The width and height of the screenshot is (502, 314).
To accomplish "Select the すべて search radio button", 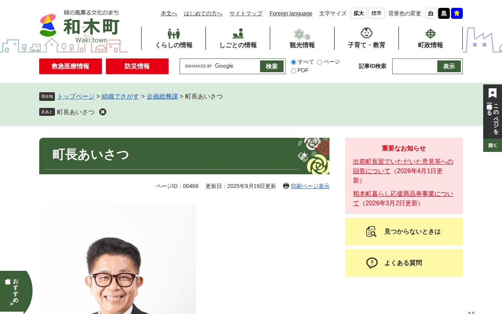I will pos(293,62).
